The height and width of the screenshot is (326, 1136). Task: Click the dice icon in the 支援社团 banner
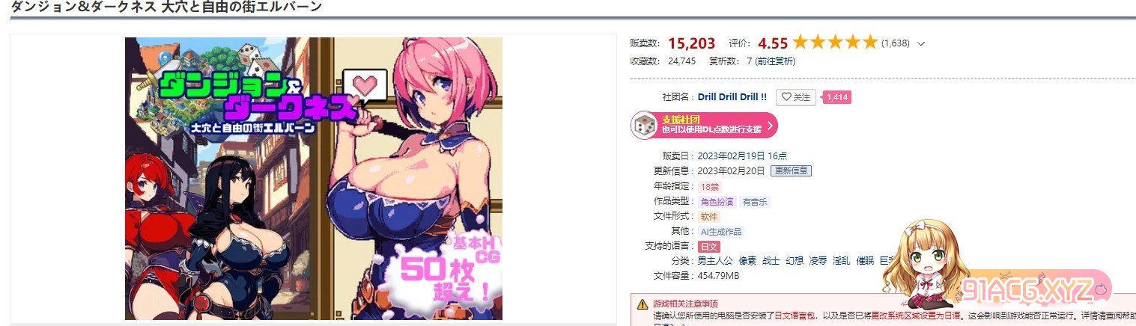point(644,125)
